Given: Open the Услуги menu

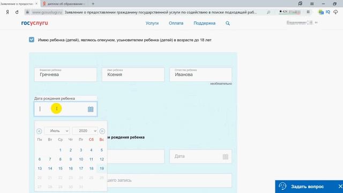Looking at the screenshot, I should [x=152, y=23].
